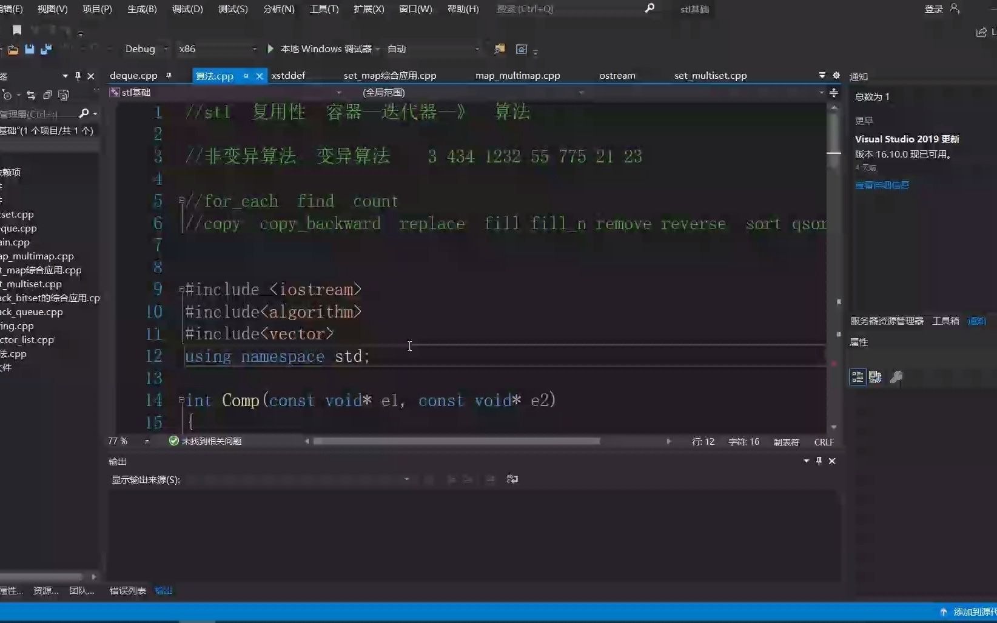Switch to the set_multiset.cpp tab
Screen dimensions: 997x623
click(x=710, y=75)
